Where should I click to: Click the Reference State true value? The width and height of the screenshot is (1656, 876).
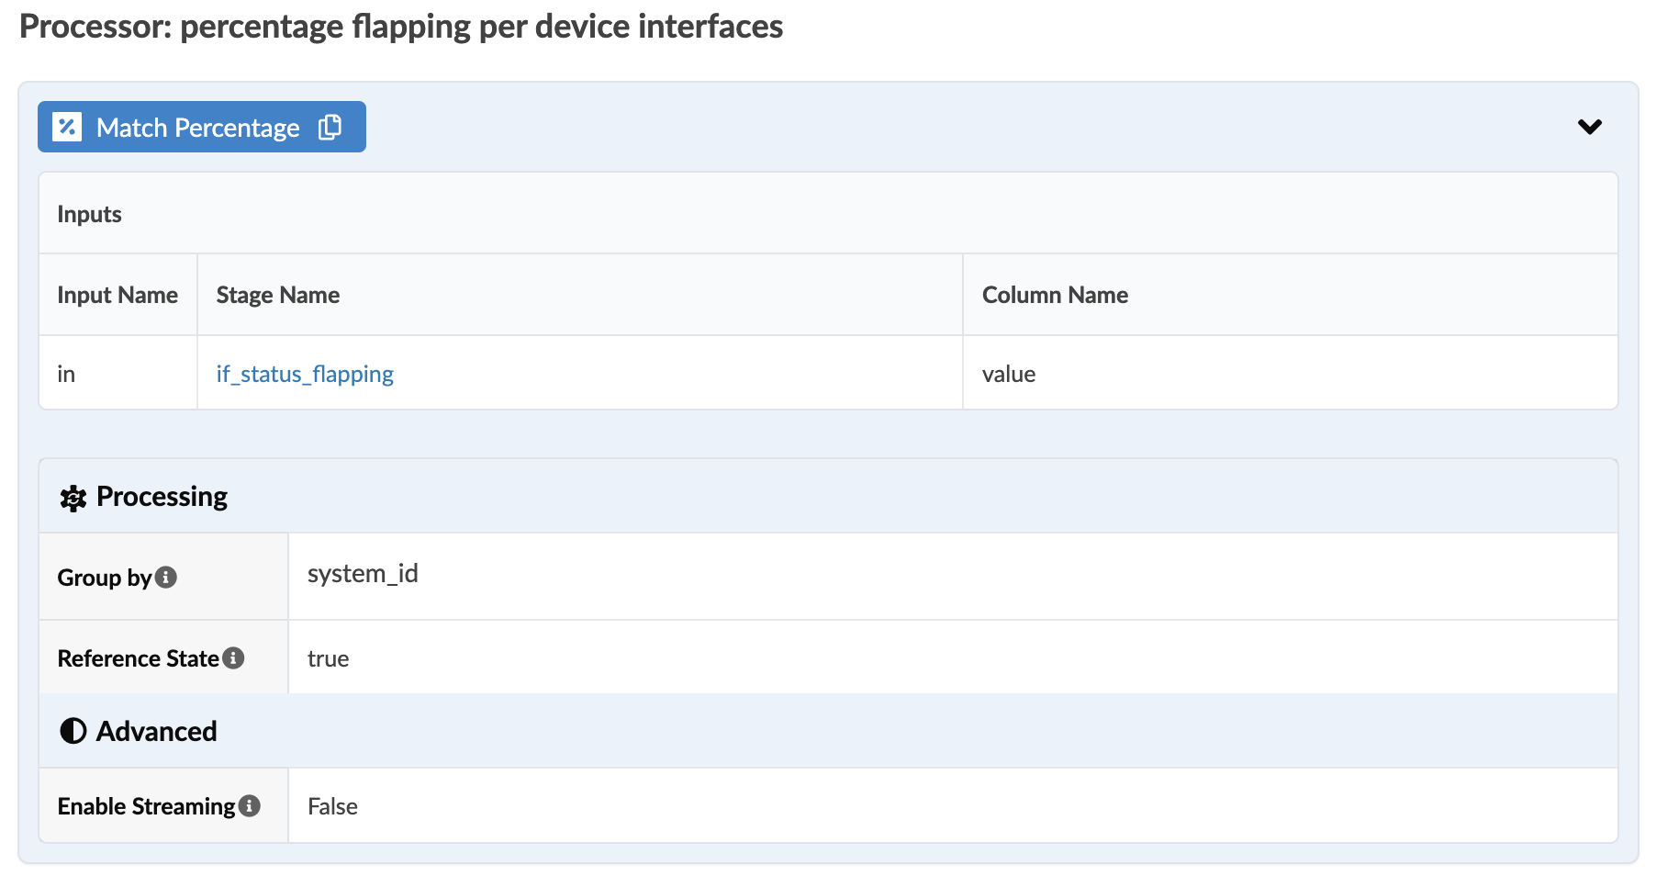click(328, 658)
